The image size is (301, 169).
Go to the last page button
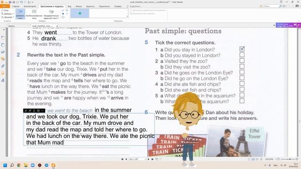(152, 159)
